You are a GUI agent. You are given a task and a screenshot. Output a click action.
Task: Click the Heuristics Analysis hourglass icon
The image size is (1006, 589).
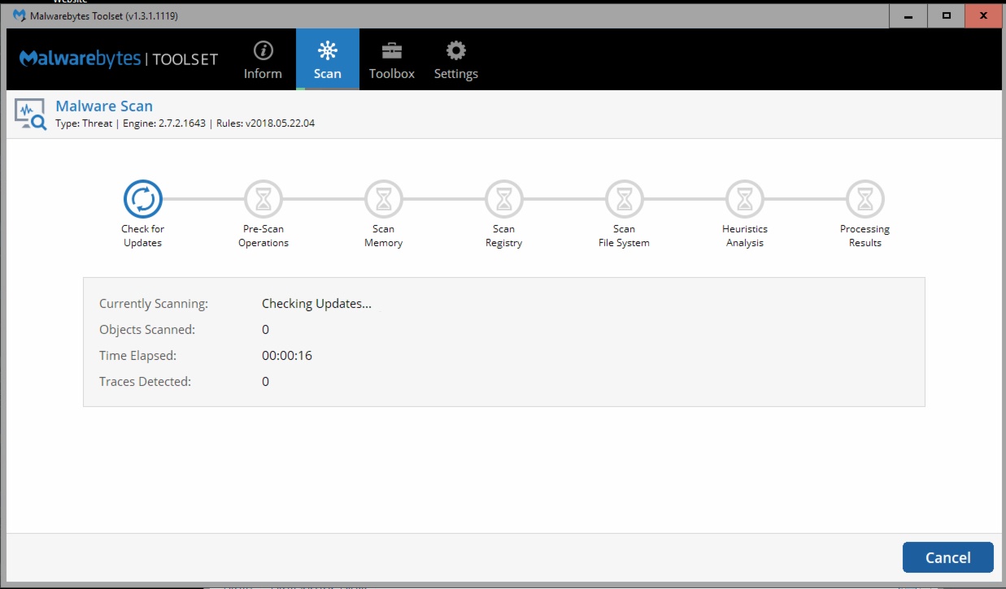click(x=745, y=198)
